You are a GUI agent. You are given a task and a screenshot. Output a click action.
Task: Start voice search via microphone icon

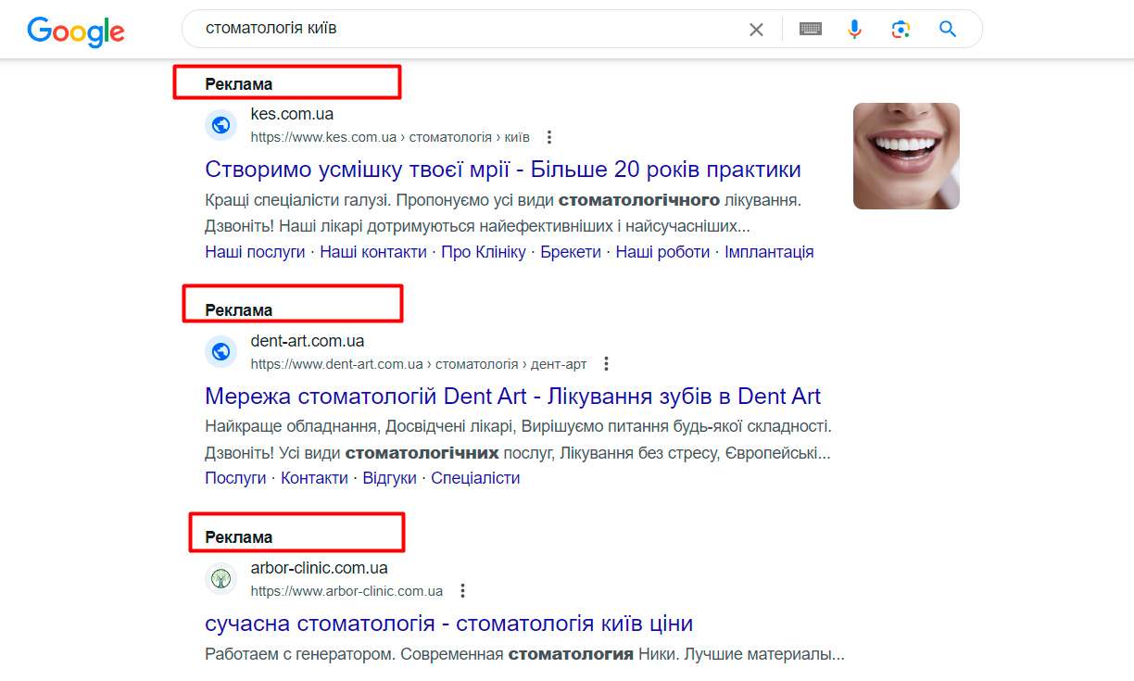pos(855,30)
